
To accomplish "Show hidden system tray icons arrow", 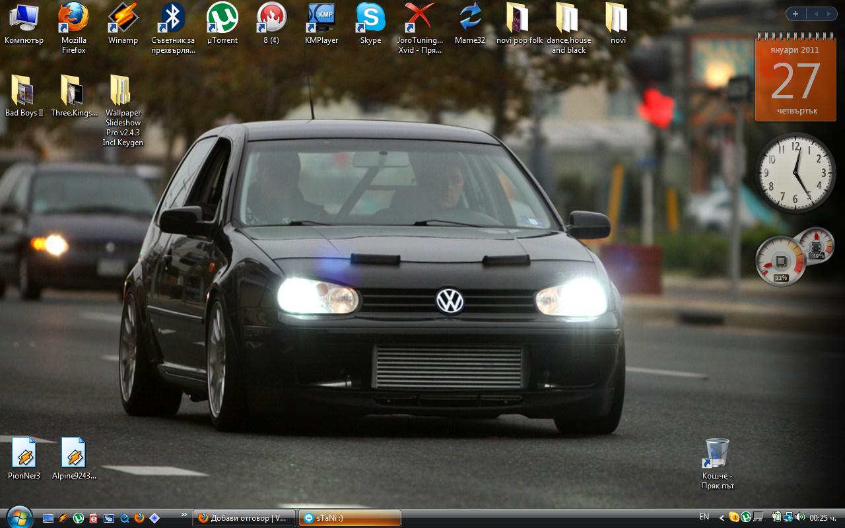I will 722,518.
